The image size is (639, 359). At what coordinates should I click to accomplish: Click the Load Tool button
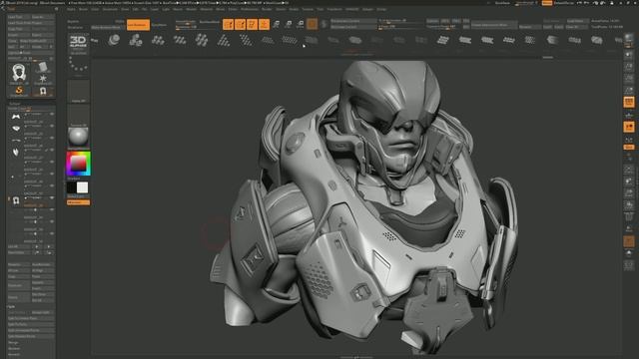click(x=19, y=17)
